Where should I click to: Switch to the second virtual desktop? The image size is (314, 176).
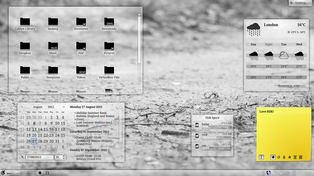click(x=24, y=173)
